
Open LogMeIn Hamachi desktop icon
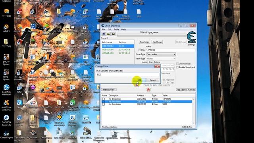tap(6, 90)
